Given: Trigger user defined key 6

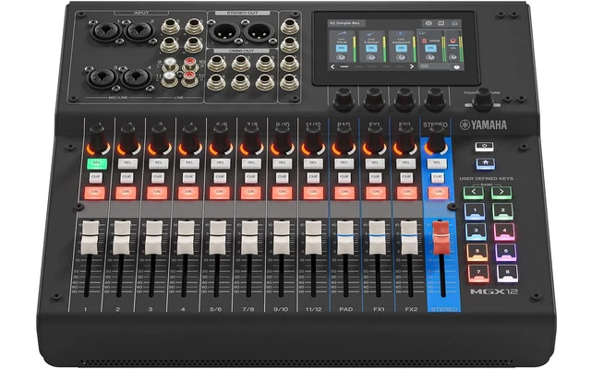Looking at the screenshot, I should pos(506,252).
